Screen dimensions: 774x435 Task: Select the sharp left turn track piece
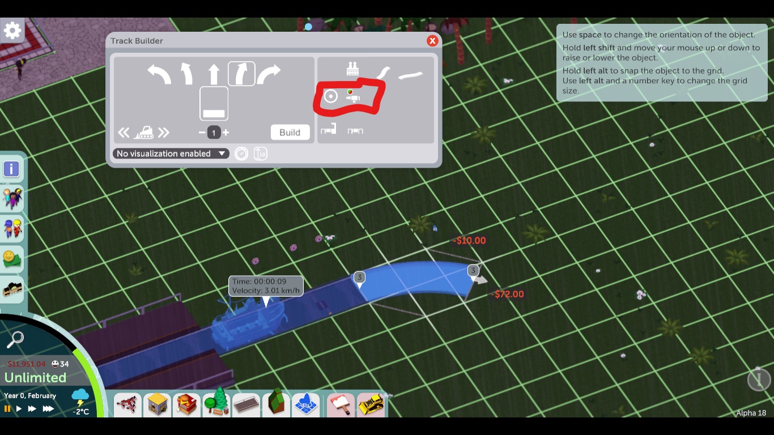(159, 74)
